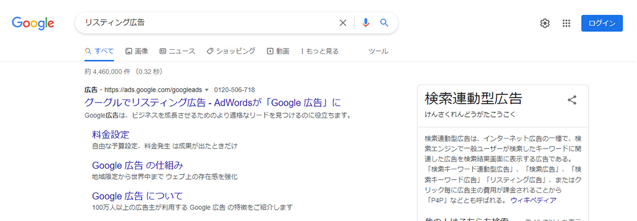Open the 料金設定 sitelink

tap(110, 134)
